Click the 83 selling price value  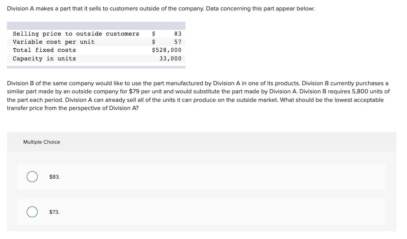point(178,34)
